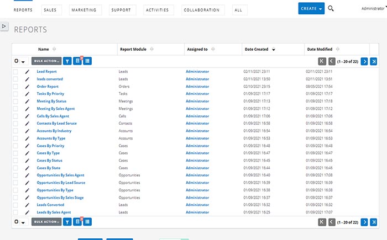
Task: Tick the checkbox for Lead Report
Action: (15, 72)
